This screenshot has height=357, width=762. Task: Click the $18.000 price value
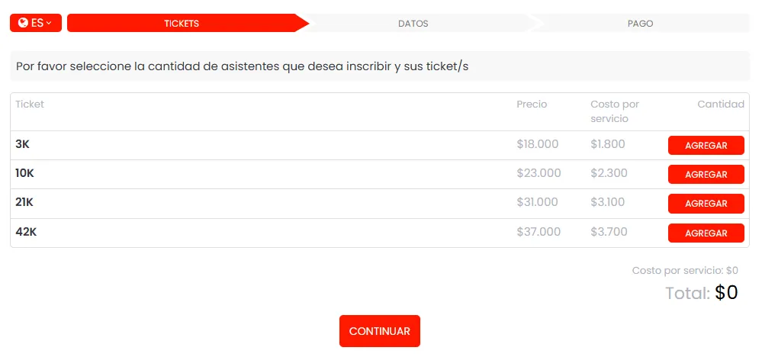pos(537,144)
